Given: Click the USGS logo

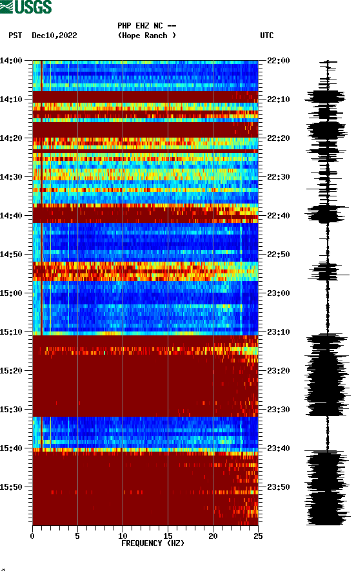Looking at the screenshot, I should pyautogui.click(x=26, y=7).
